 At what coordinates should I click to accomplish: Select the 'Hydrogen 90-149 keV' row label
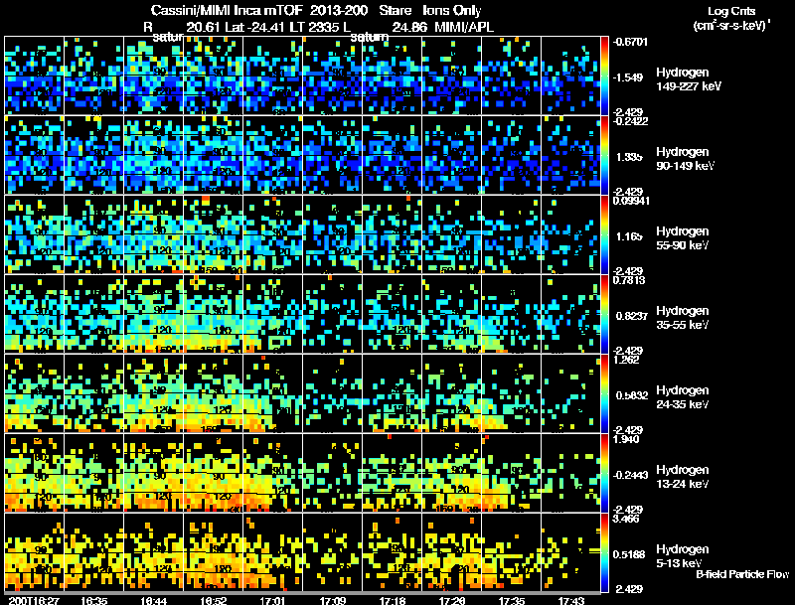[x=686, y=159]
